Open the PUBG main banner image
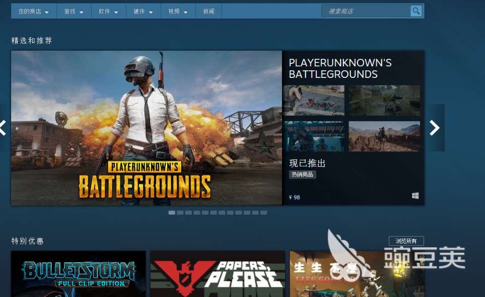485x297 pixels. click(147, 128)
